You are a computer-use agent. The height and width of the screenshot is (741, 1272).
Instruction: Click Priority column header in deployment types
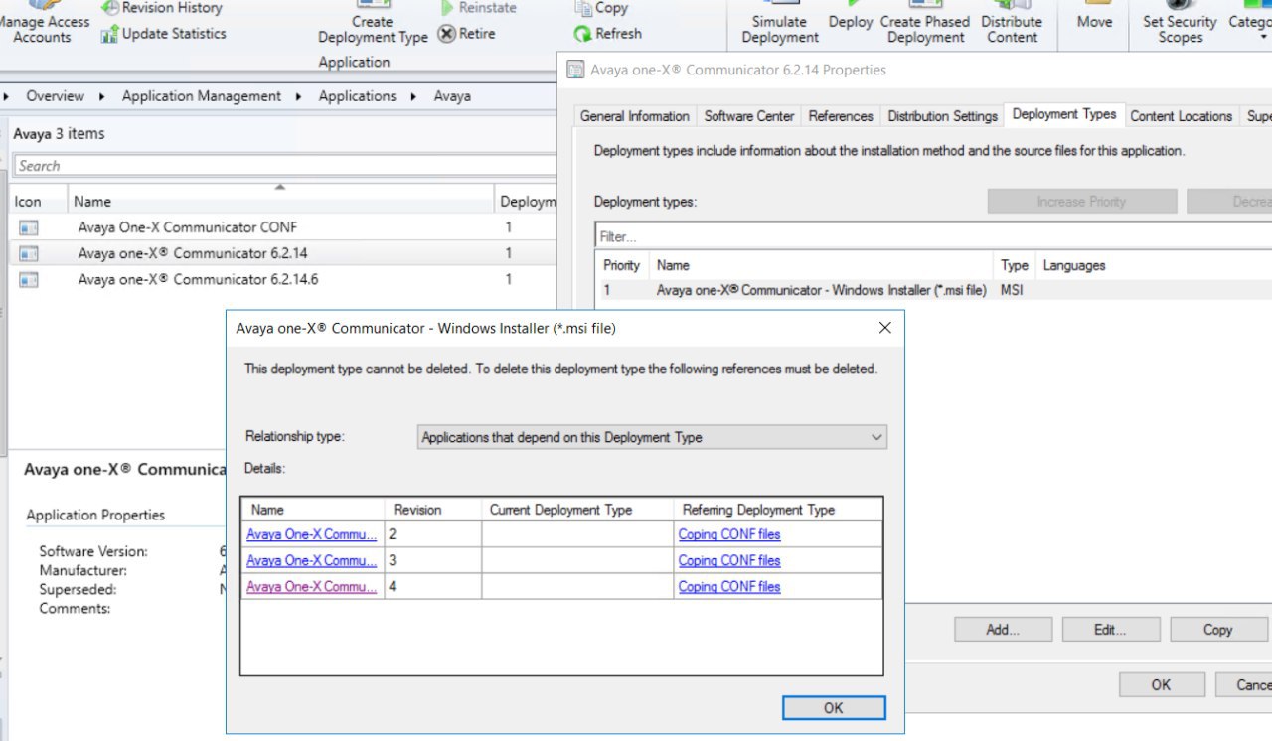(x=622, y=265)
